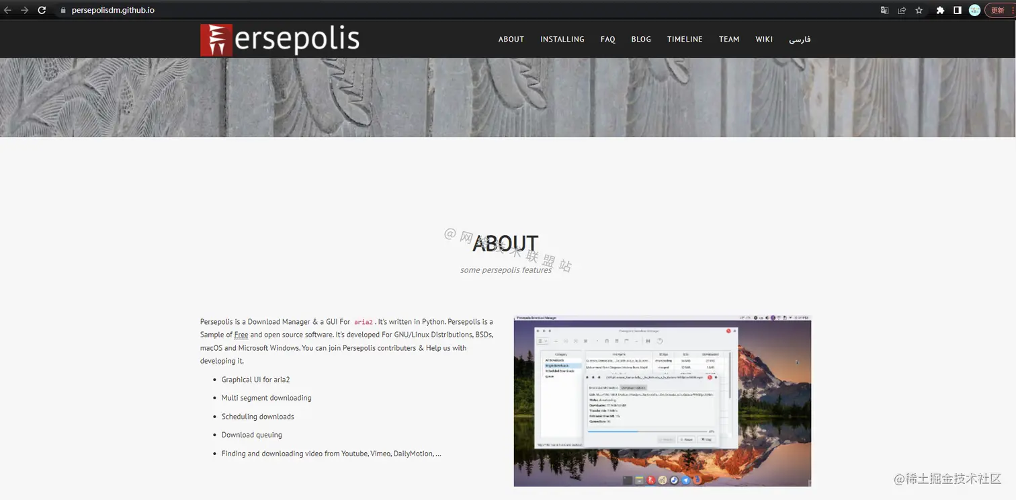Click the Persepolis logo
The width and height of the screenshot is (1016, 500).
[280, 39]
